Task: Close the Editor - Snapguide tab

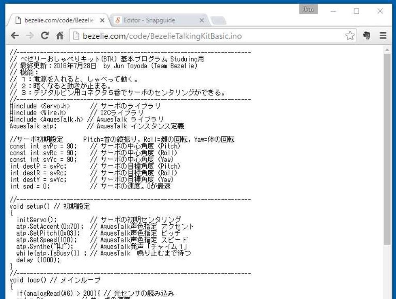Action: tap(202, 20)
